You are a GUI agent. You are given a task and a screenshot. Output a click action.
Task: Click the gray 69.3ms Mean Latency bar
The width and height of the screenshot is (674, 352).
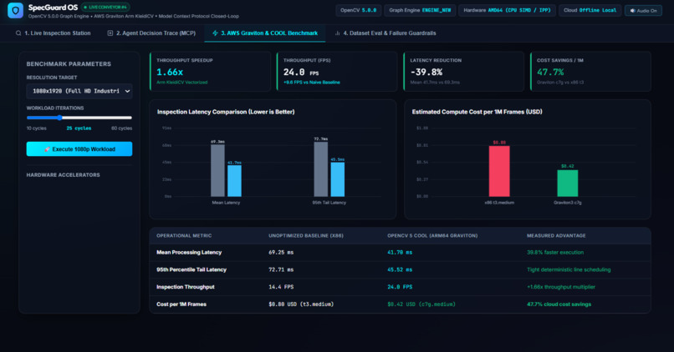217,171
